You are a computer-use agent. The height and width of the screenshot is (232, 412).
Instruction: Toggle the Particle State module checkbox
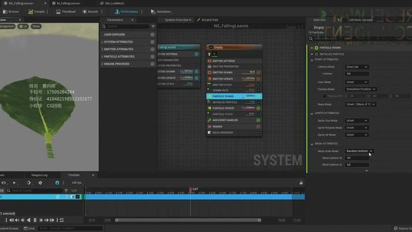[259, 114]
